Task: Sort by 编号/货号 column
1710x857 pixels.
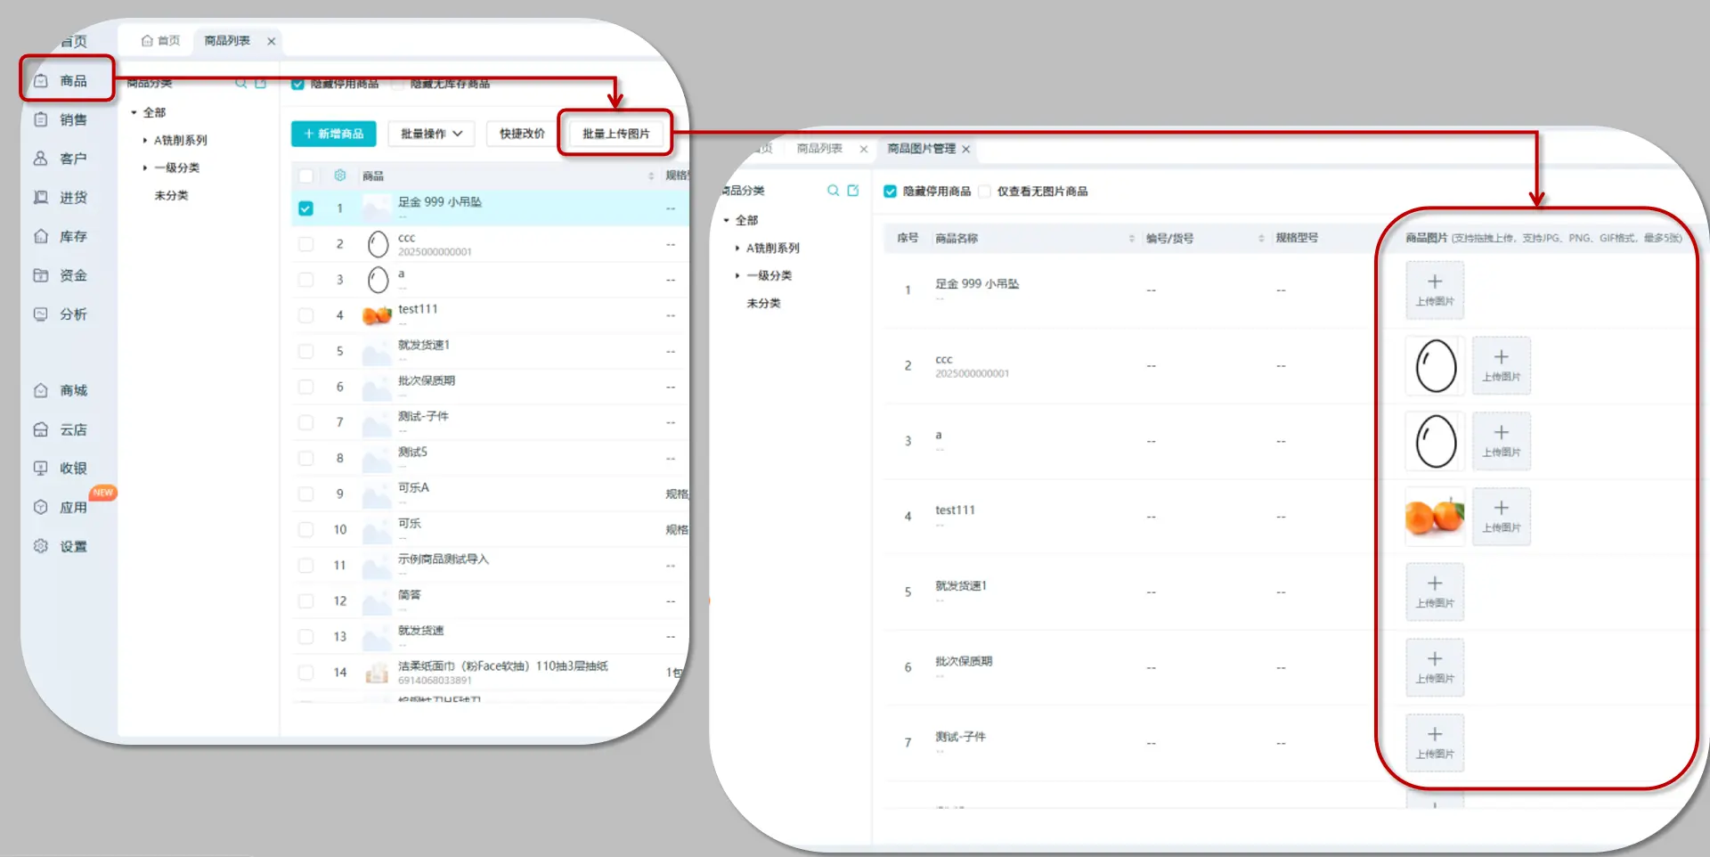Action: pos(1261,239)
